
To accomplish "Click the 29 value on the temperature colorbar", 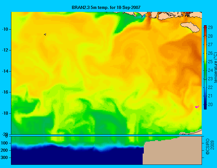I will point(210,28).
